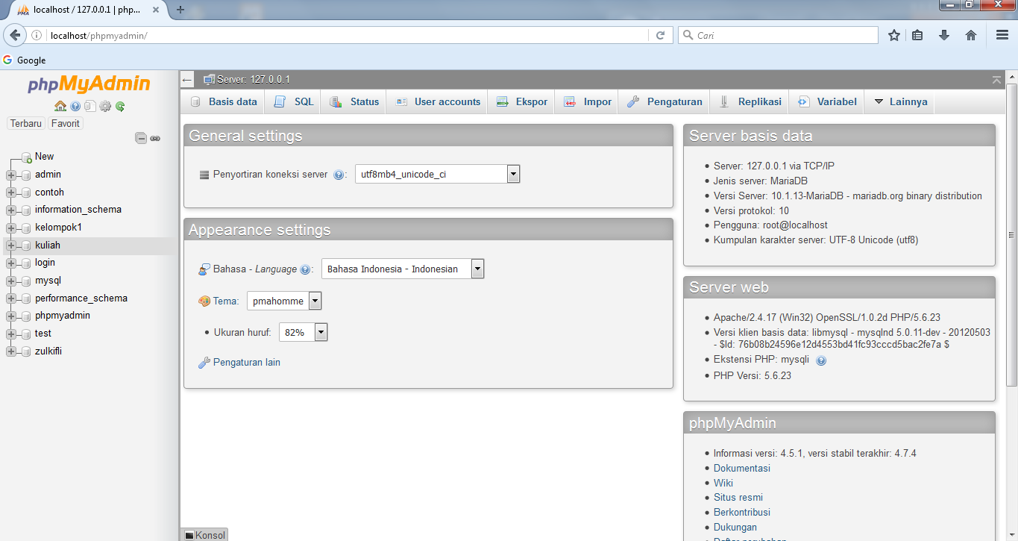Open the Pengaturan tab

point(664,101)
